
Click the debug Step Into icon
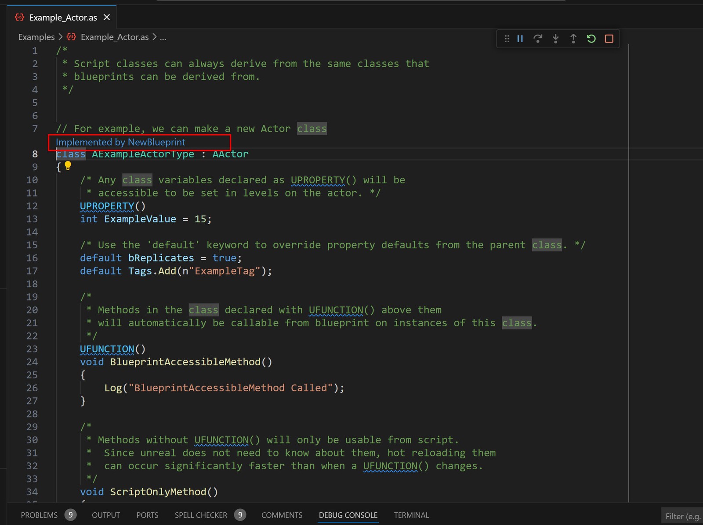coord(556,39)
